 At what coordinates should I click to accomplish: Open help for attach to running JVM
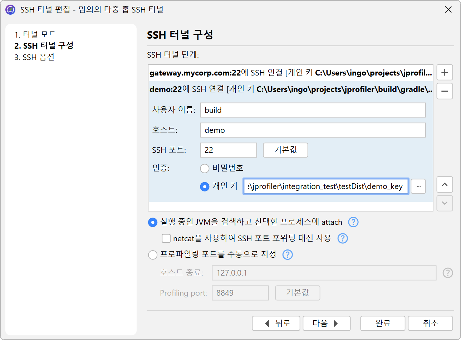(x=353, y=222)
